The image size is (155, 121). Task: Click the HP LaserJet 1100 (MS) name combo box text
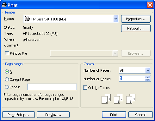[49, 19]
